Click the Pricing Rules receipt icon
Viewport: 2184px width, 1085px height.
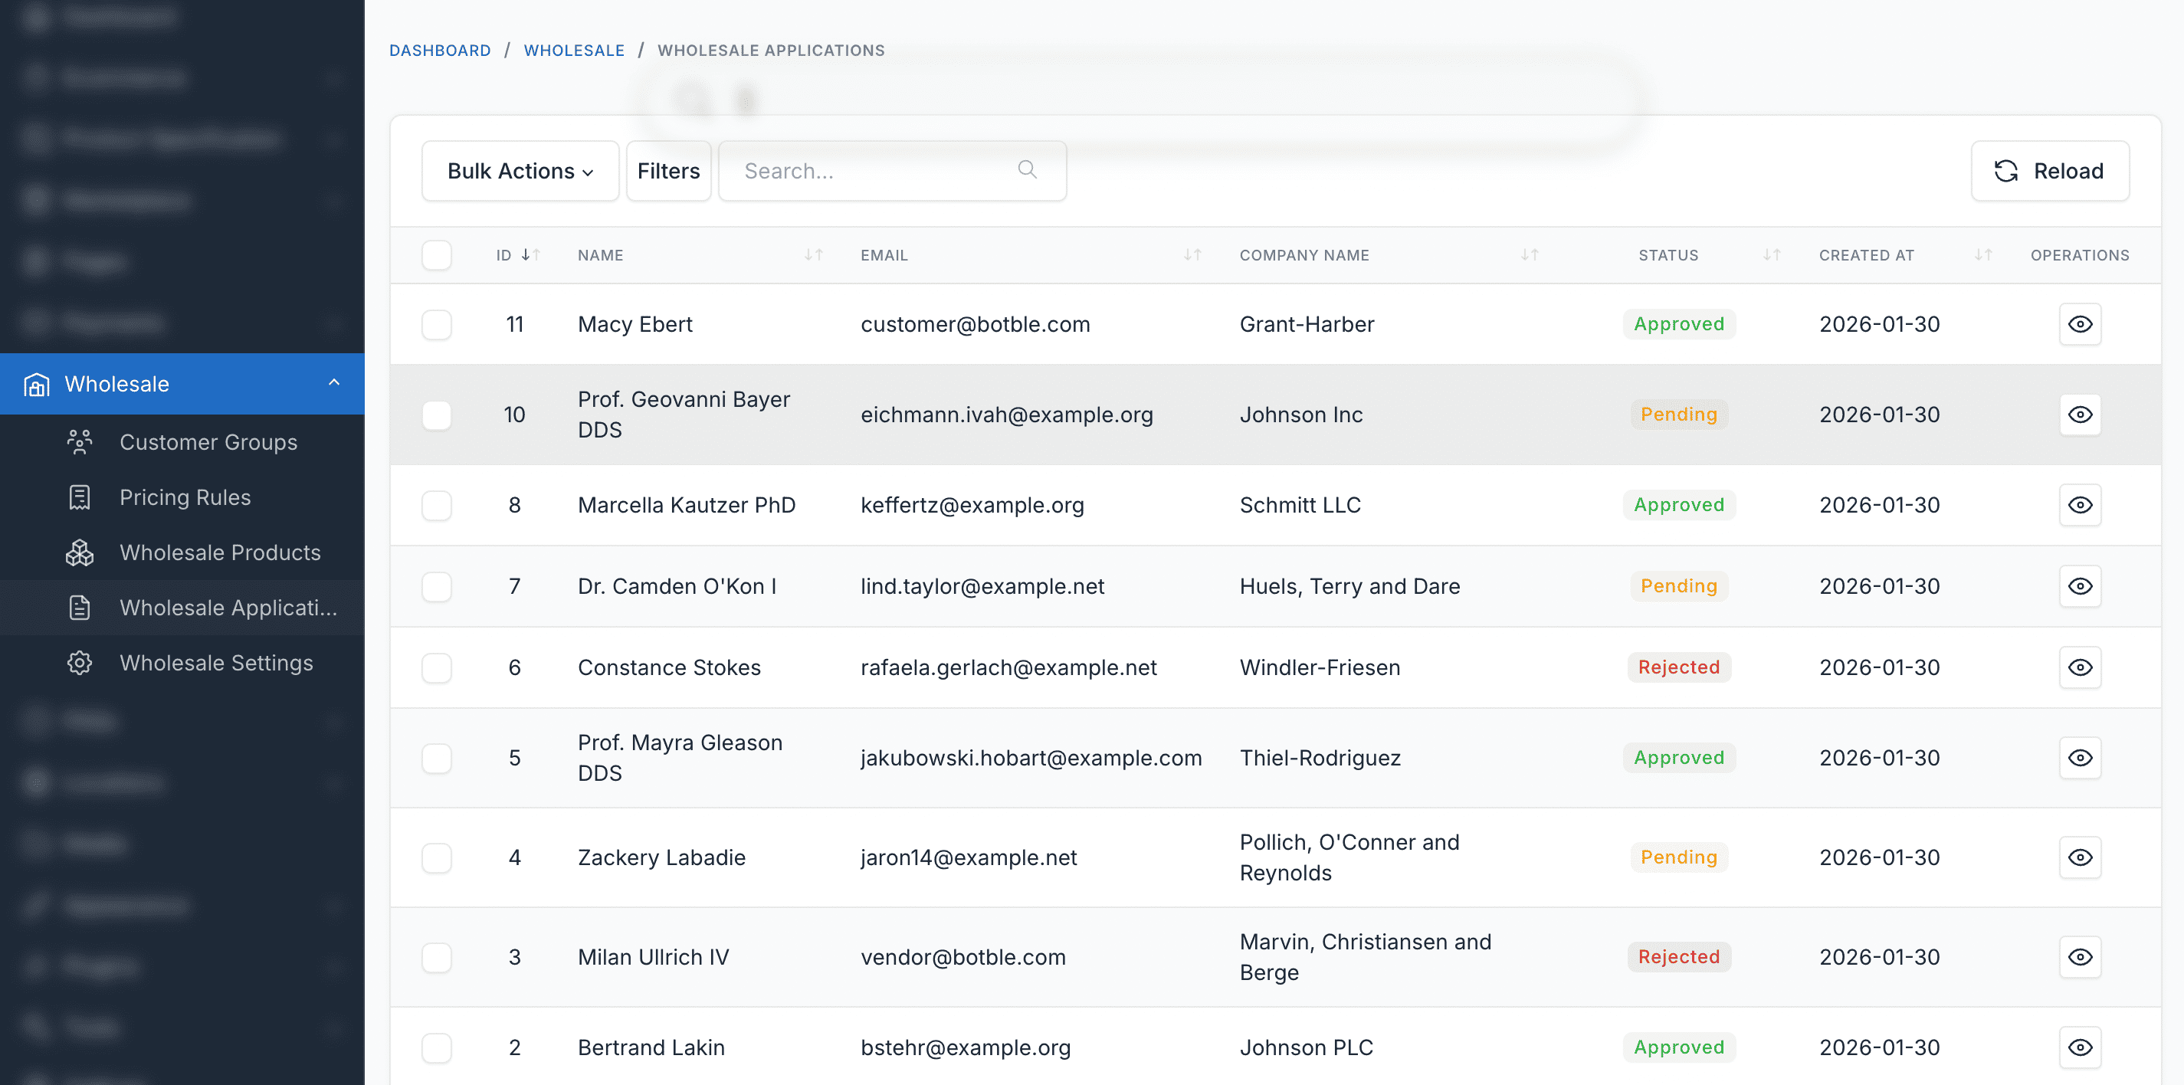pos(80,497)
